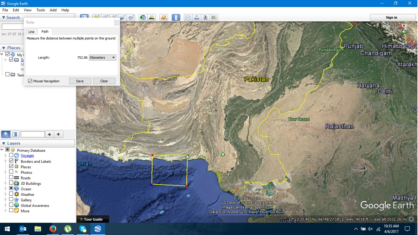Show historical imagery with the clock icon
The image size is (418, 235).
[143, 17]
